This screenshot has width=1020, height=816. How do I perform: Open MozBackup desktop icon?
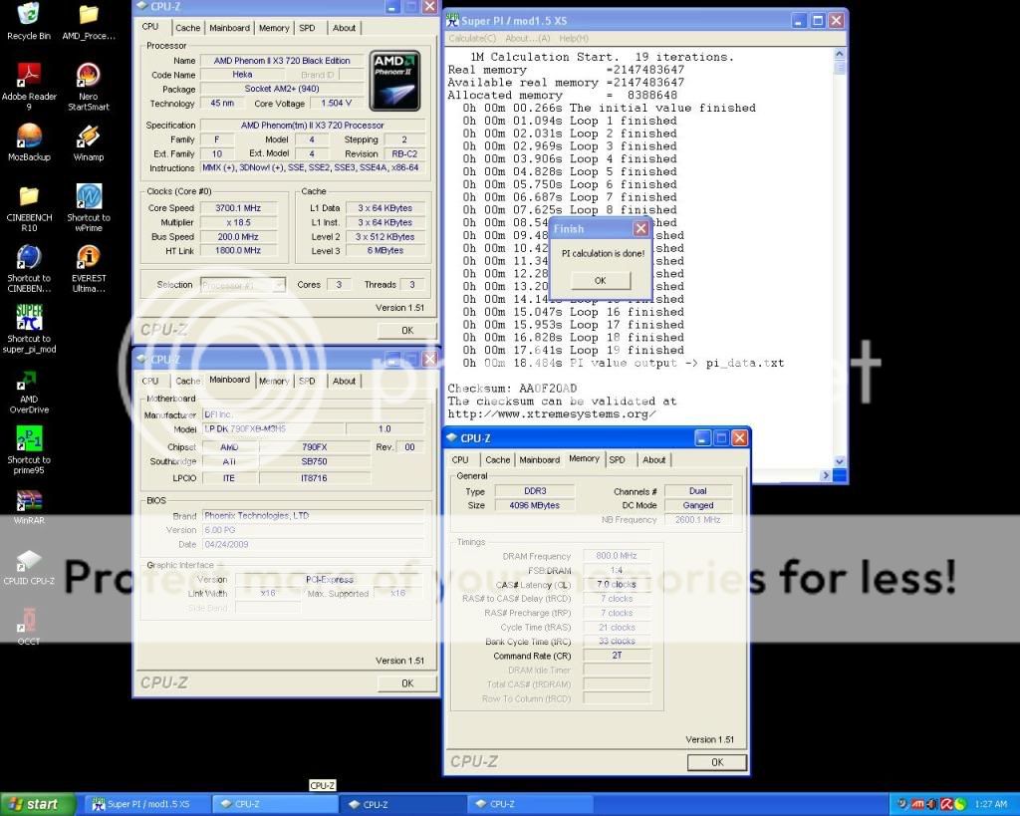pyautogui.click(x=29, y=141)
